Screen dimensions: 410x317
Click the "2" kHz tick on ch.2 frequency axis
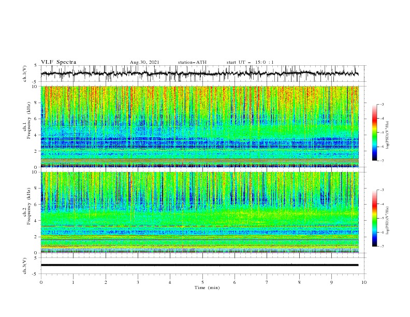[x=36, y=237]
